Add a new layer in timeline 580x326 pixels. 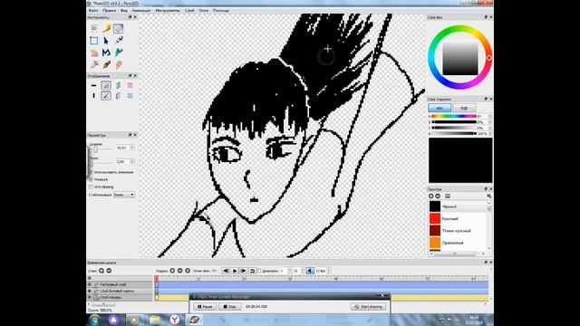(x=101, y=271)
